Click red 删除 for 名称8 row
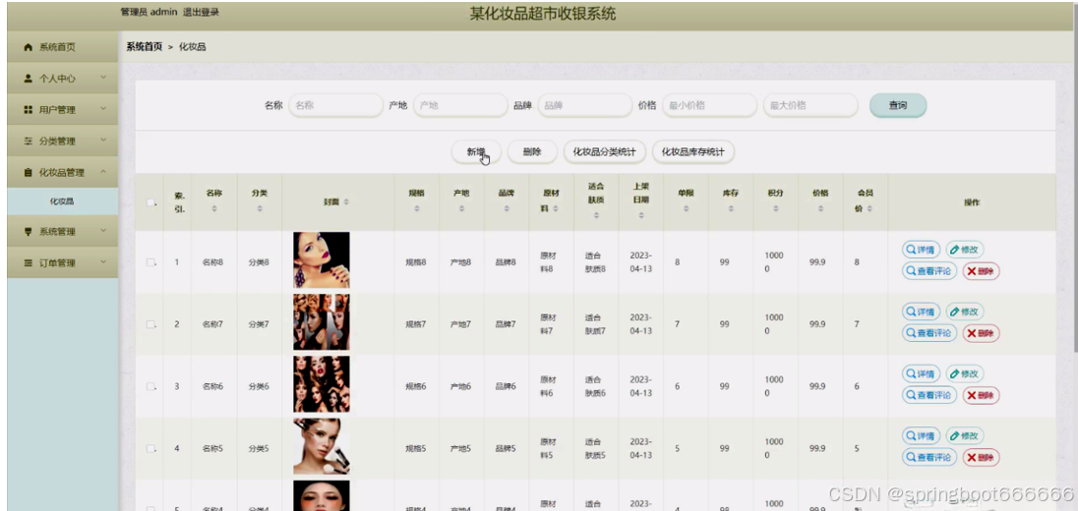 click(x=981, y=271)
